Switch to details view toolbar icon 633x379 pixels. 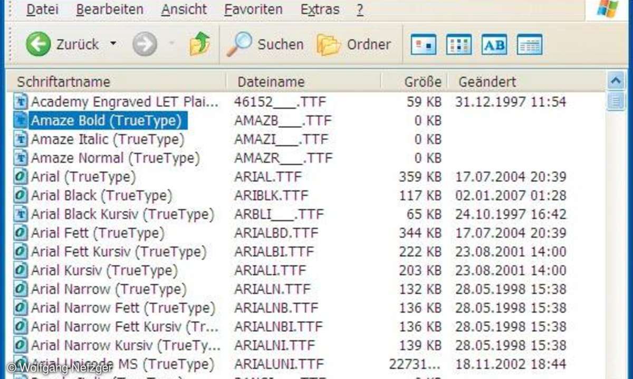(x=530, y=45)
